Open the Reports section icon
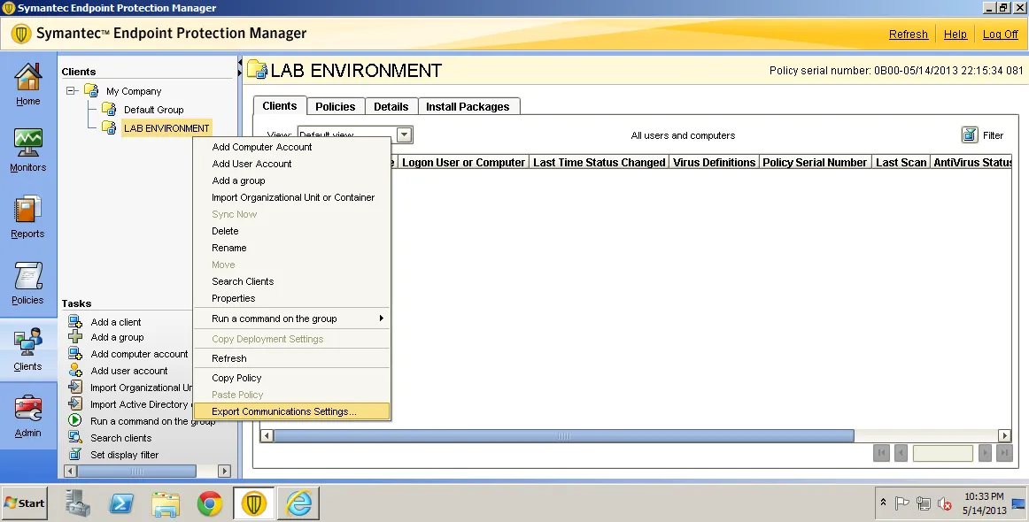Viewport: 1029px width, 522px height. coord(28,210)
